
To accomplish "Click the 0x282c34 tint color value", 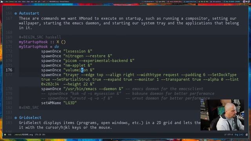I will click(50, 84).
